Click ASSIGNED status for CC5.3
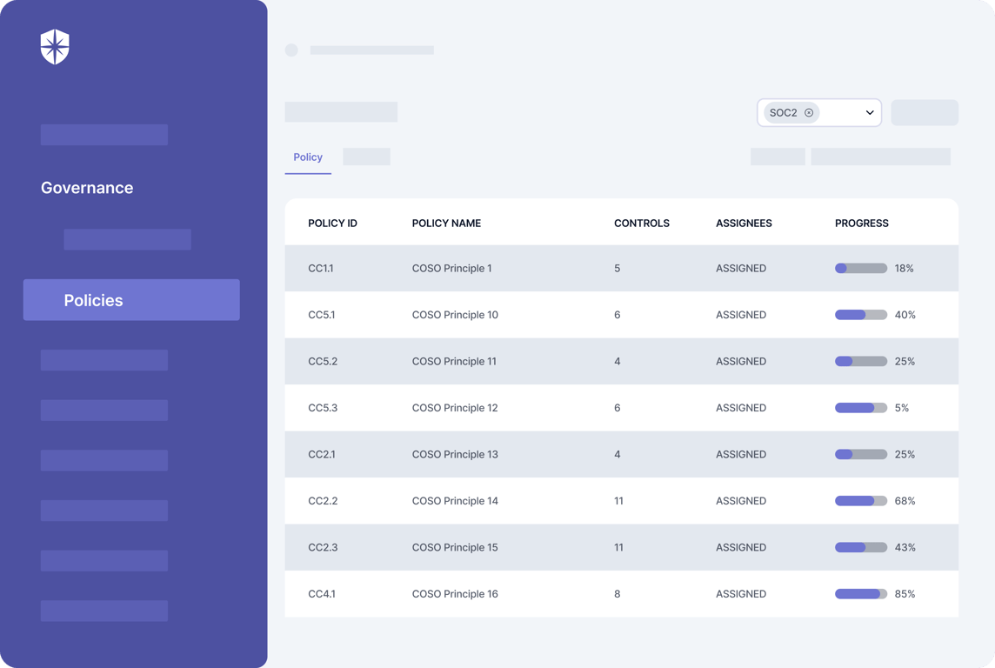Image resolution: width=995 pixels, height=668 pixels. pyautogui.click(x=740, y=408)
